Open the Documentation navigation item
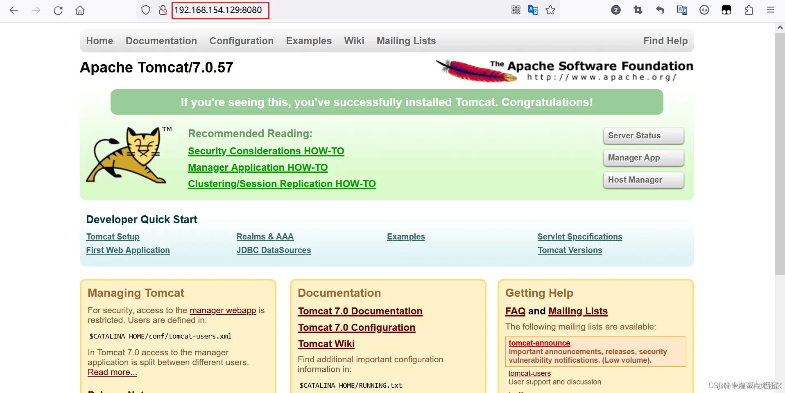This screenshot has width=785, height=393. [161, 41]
